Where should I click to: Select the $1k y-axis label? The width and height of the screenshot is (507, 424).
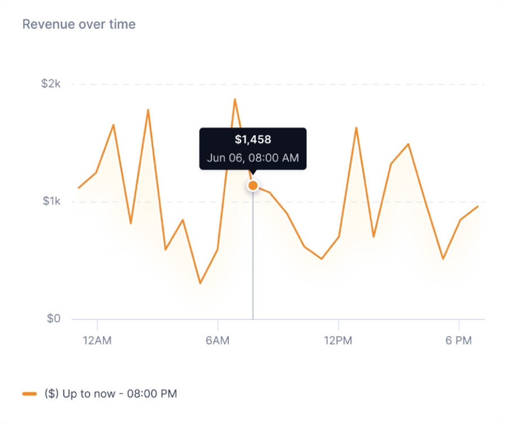click(x=51, y=202)
